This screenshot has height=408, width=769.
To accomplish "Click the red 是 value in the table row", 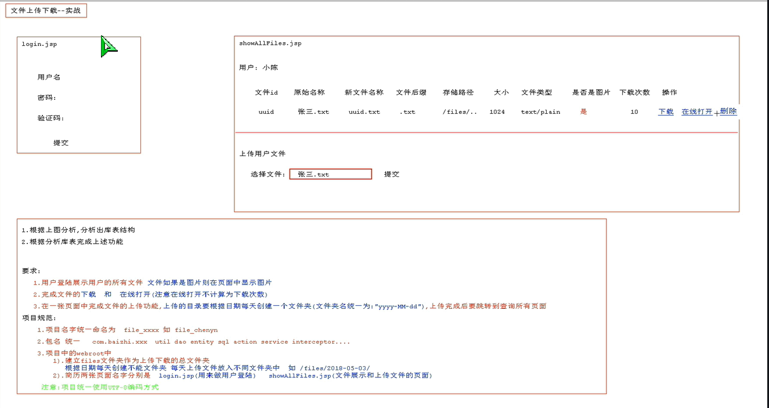I will tap(583, 111).
